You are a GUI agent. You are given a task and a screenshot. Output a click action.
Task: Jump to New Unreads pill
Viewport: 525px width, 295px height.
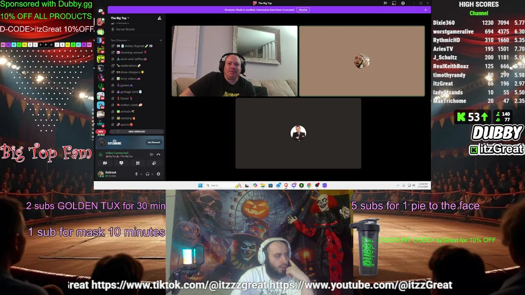[x=137, y=132]
